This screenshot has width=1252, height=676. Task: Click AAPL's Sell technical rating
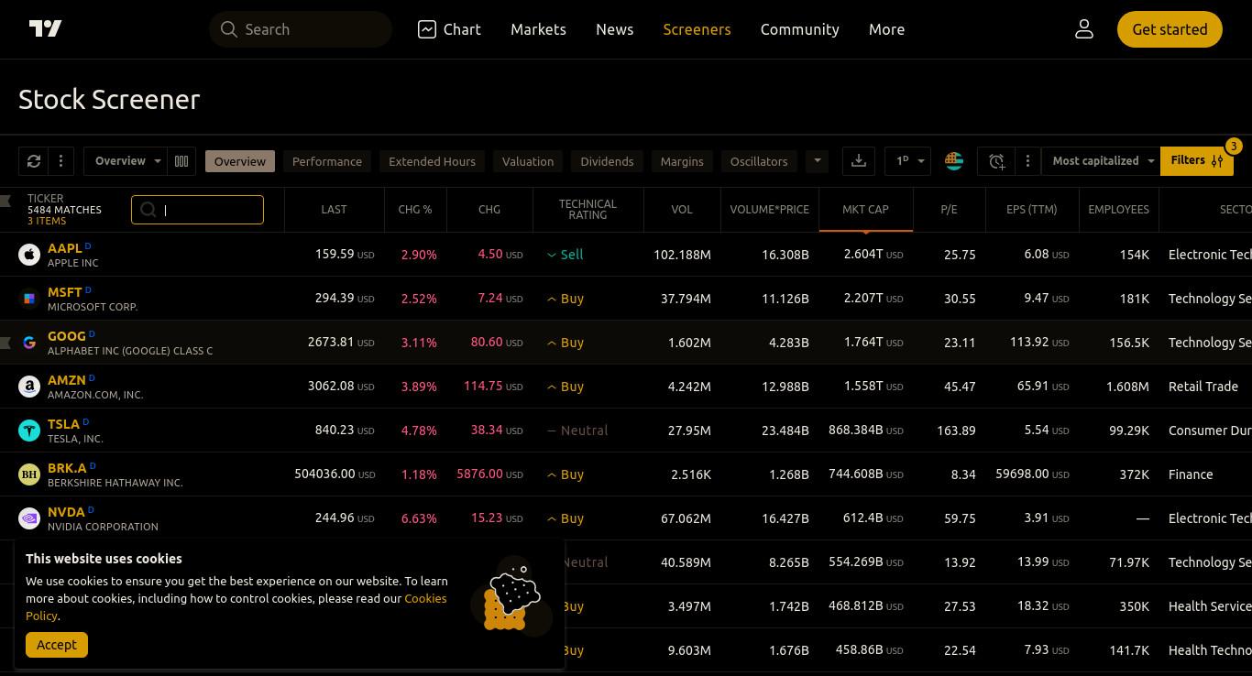click(565, 255)
